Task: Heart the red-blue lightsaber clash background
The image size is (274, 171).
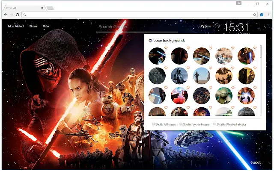Action: pyautogui.click(x=188, y=88)
